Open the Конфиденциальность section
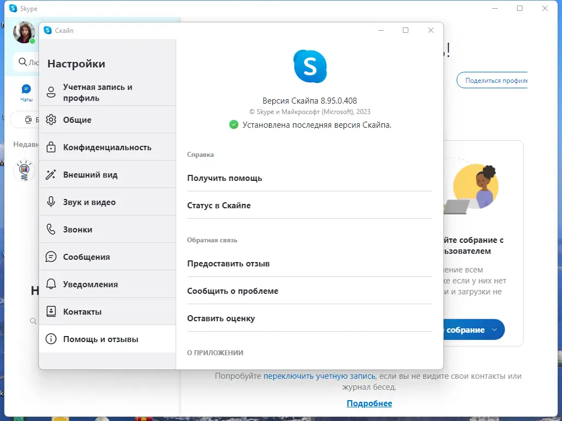Image resolution: width=562 pixels, height=421 pixels. (108, 147)
